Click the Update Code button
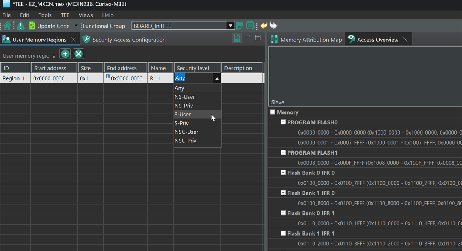 [x=49, y=26]
